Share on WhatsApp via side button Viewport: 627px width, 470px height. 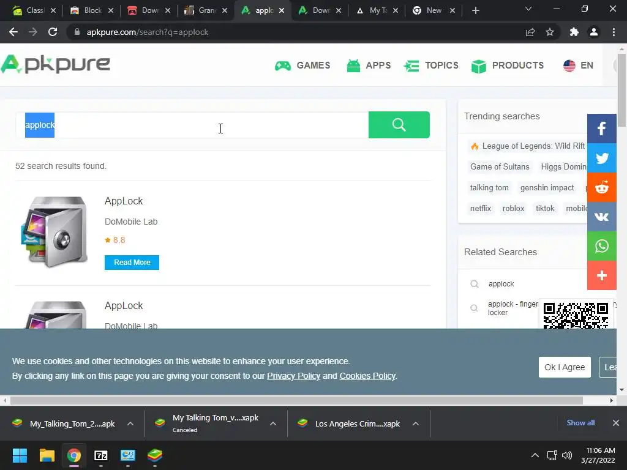(602, 246)
